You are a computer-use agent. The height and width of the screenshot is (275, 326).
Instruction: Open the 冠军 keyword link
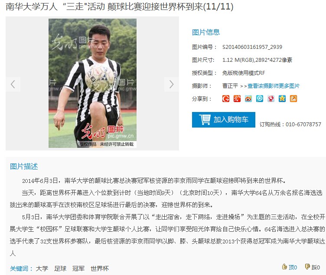[x=78, y=269]
